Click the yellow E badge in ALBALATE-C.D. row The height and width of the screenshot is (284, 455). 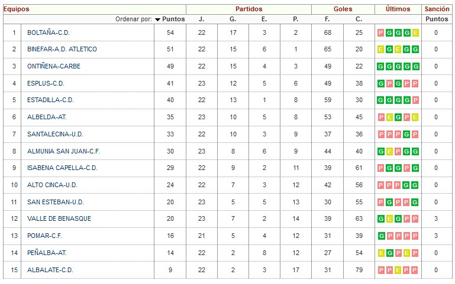398,270
